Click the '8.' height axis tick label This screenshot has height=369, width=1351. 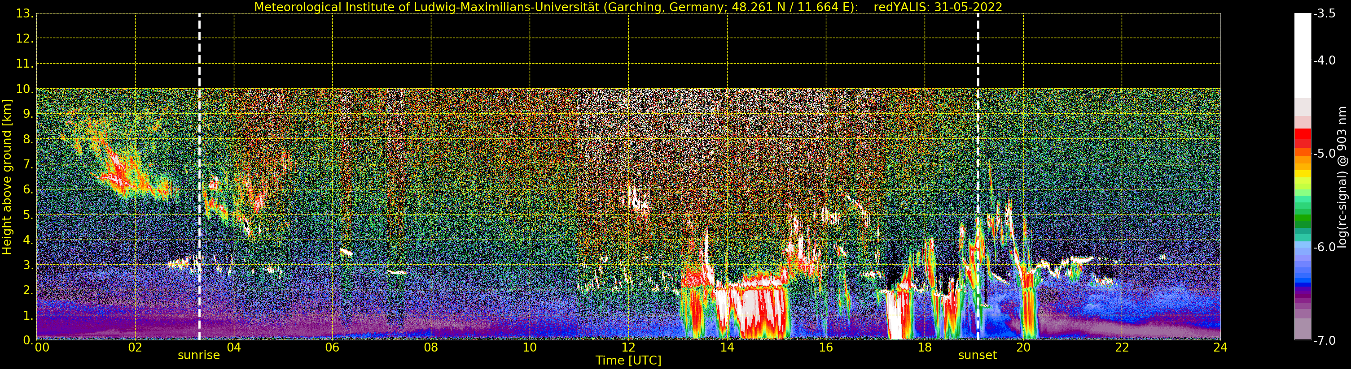(x=28, y=139)
